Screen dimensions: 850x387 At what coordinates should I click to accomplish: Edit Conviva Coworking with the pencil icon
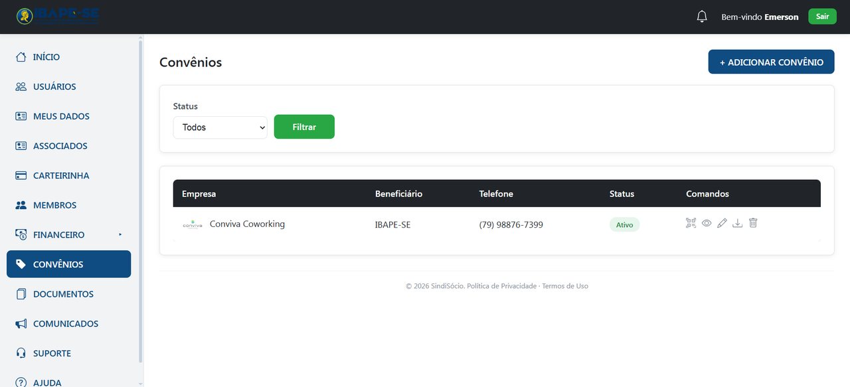(722, 223)
